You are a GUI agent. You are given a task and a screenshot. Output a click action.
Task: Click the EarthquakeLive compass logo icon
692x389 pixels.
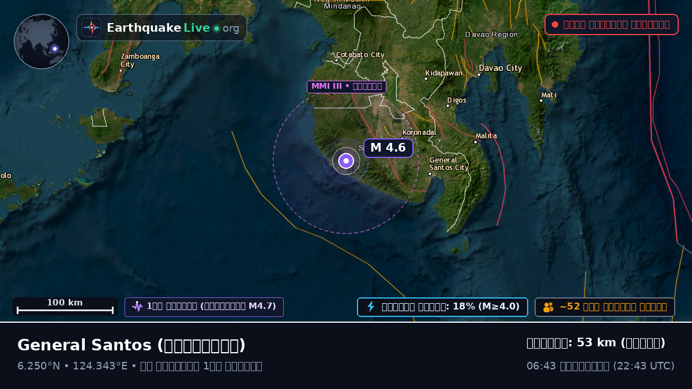click(x=92, y=28)
